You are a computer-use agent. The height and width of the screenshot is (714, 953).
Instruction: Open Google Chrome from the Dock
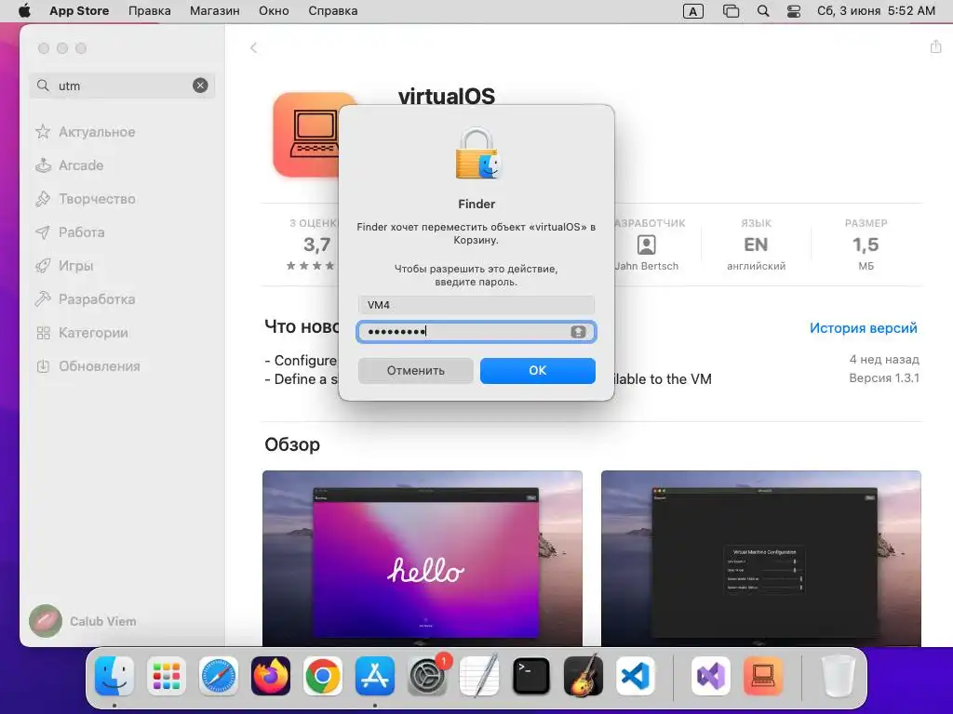pos(323,676)
